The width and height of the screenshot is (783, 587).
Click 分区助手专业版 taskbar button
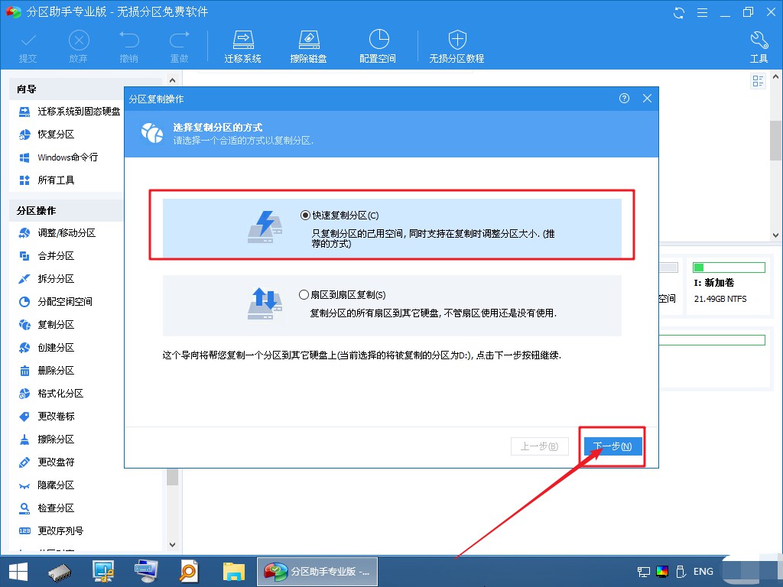[317, 572]
